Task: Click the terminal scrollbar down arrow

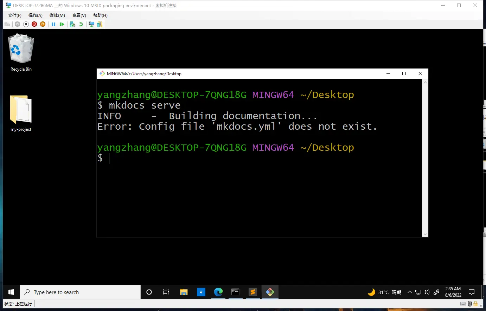Action: tap(425, 234)
